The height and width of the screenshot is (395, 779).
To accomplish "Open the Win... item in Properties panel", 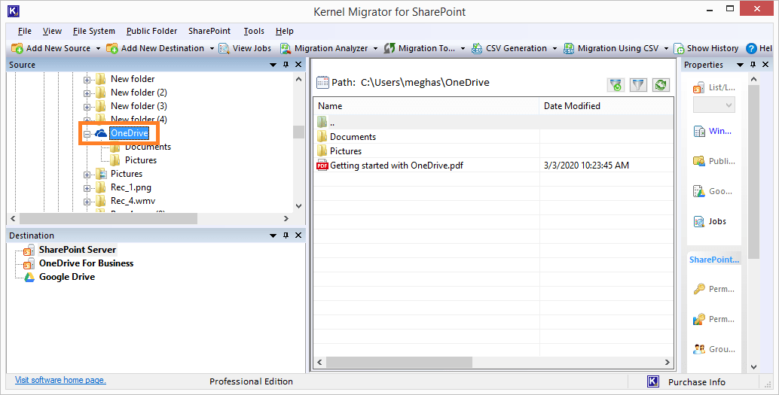I will (713, 131).
